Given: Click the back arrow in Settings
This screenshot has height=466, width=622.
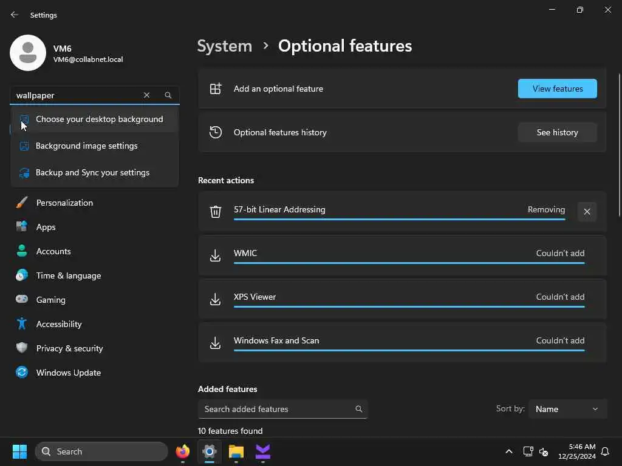Looking at the screenshot, I should [15, 15].
